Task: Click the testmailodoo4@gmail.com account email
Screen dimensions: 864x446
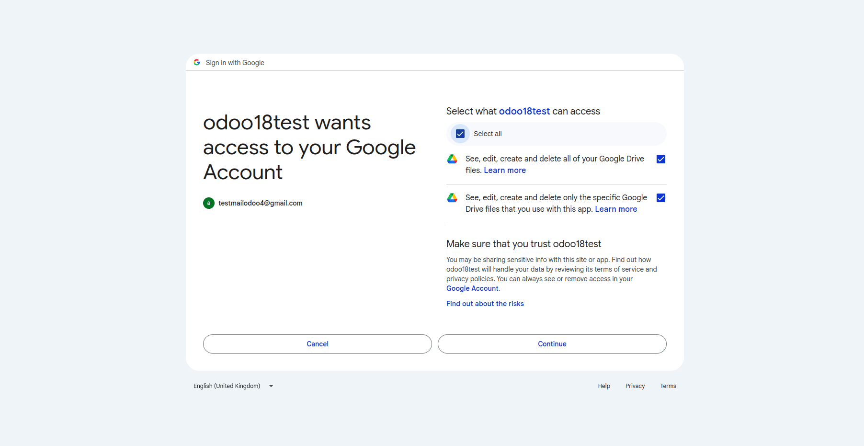Action: click(261, 203)
